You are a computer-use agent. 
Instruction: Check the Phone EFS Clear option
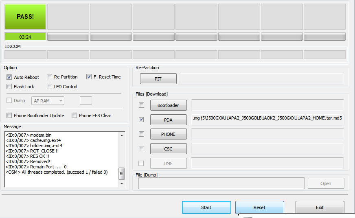pos(75,116)
